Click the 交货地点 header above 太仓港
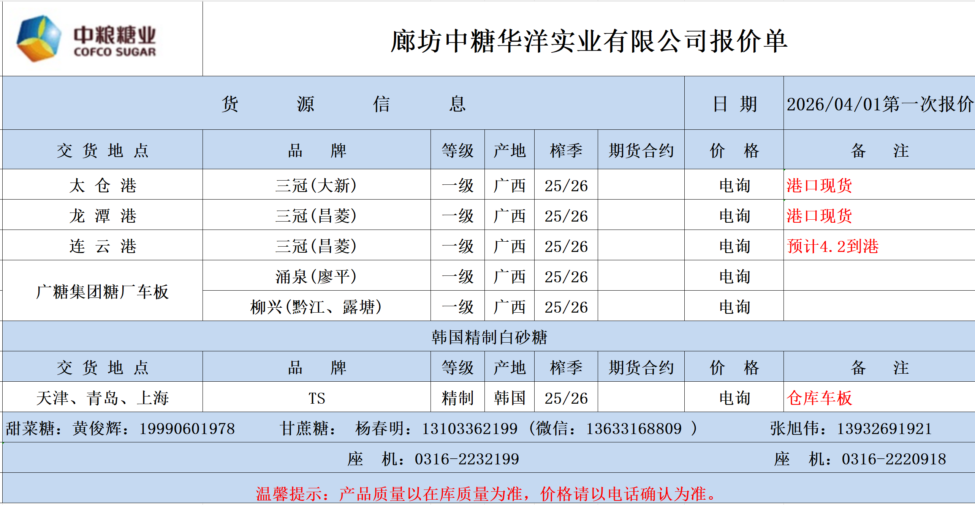Screen dimensions: 975x505 (103, 150)
